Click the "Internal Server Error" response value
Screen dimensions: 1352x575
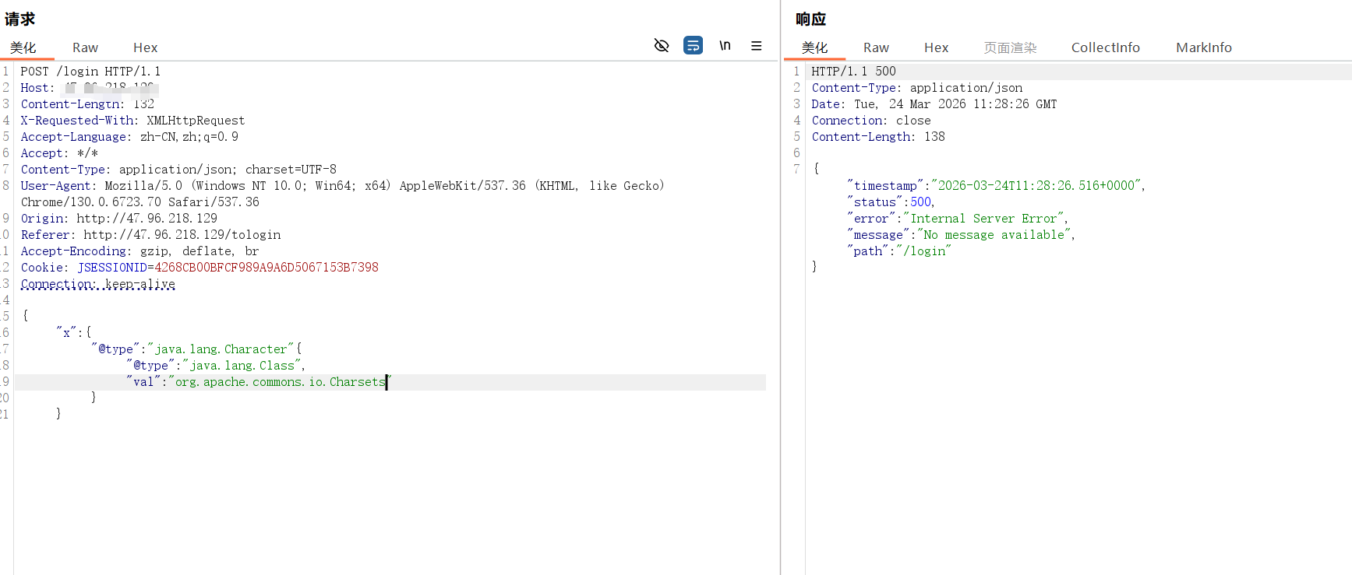983,219
